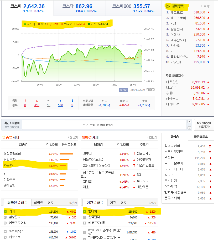The height and width of the screenshot is (240, 218).
Task: Open 현대차 in institution net buying list
Action: 92,211
